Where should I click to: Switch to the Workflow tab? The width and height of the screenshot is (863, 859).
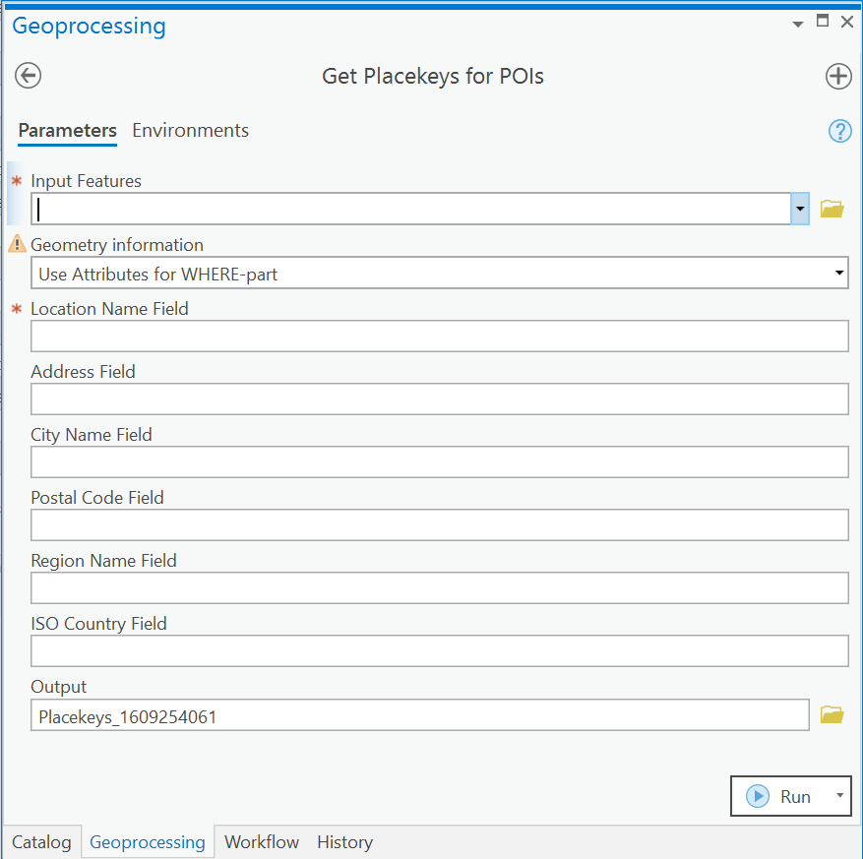[262, 842]
